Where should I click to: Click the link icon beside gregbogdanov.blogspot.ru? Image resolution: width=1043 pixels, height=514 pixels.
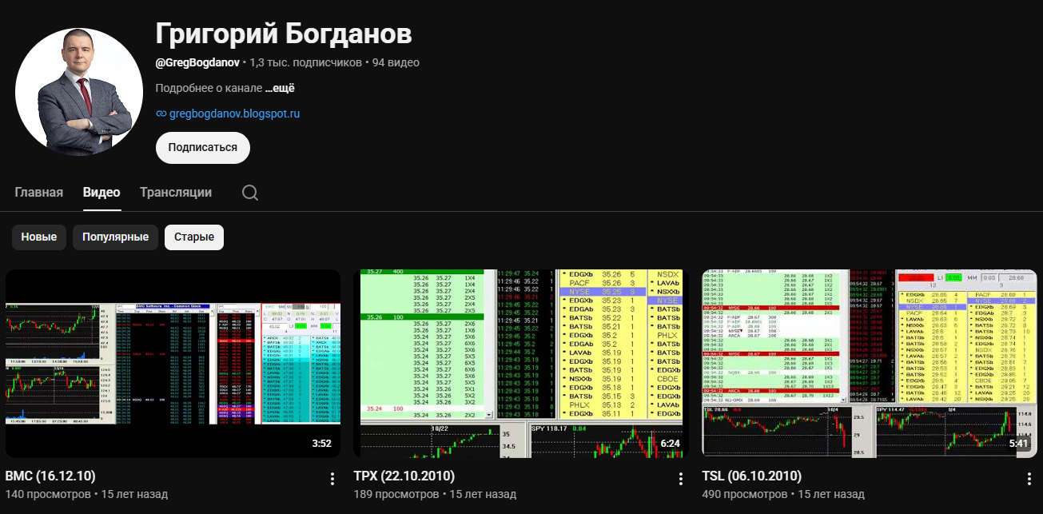pos(161,114)
